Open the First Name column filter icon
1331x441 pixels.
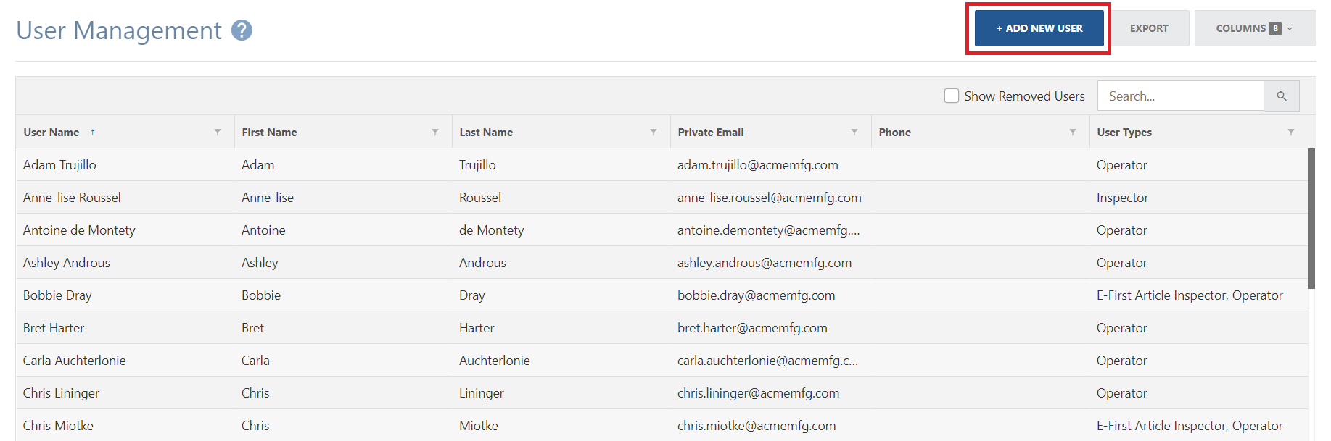pyautogui.click(x=435, y=132)
